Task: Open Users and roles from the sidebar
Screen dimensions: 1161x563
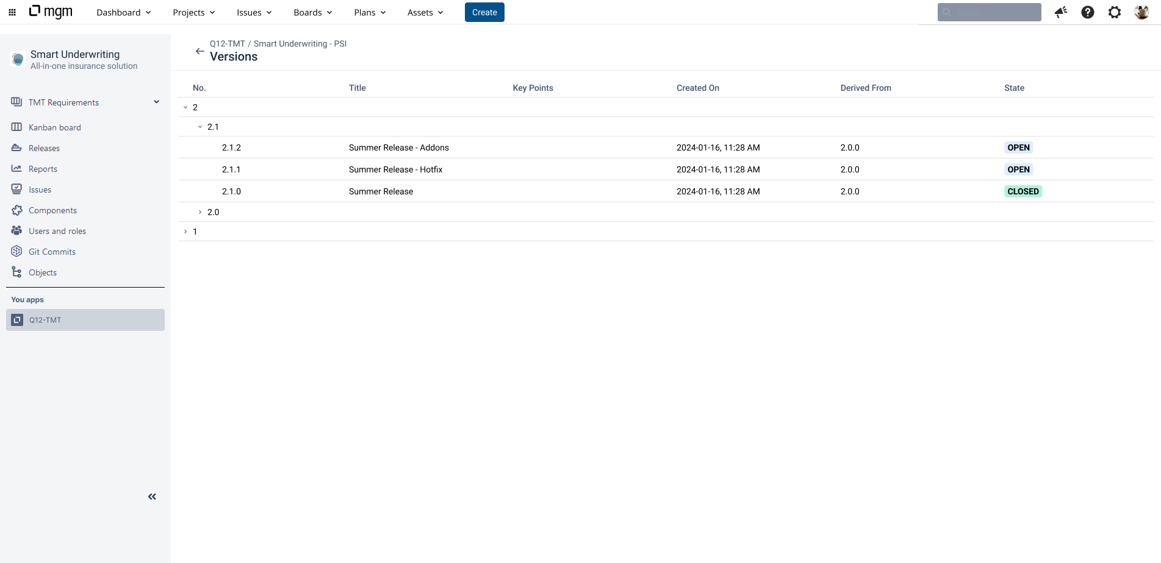Action: (x=16, y=230)
